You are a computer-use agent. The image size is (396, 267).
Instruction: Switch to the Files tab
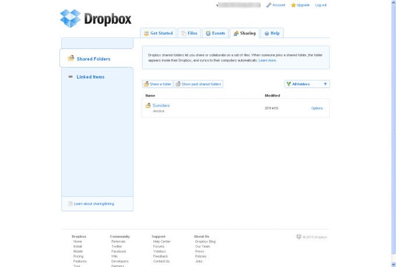pos(189,33)
